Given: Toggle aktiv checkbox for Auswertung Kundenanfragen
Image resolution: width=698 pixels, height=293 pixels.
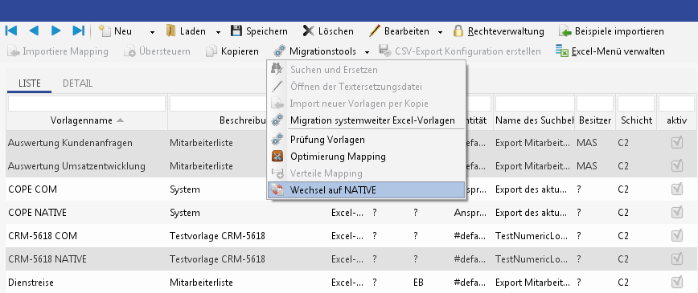Looking at the screenshot, I should point(677,143).
